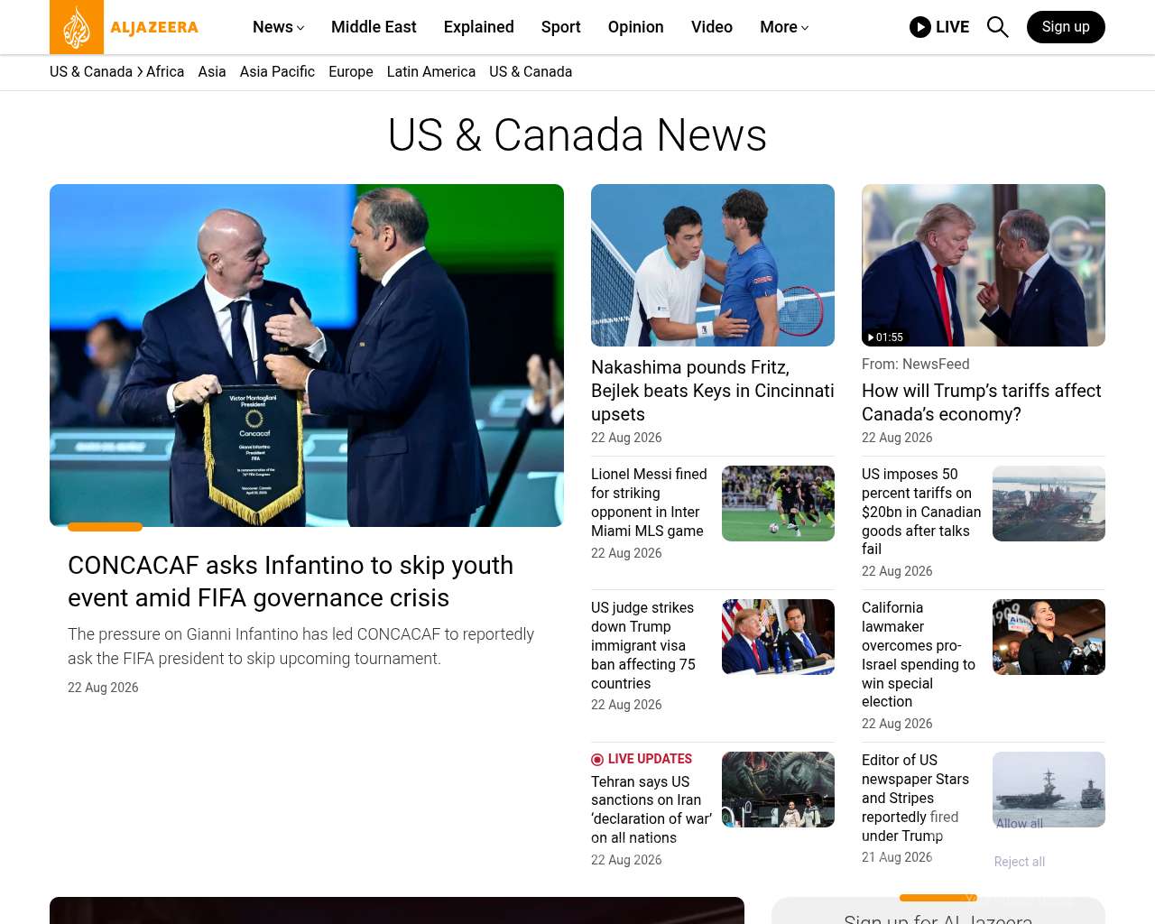Select Latin America in the region bar
The image size is (1155, 924).
click(431, 72)
